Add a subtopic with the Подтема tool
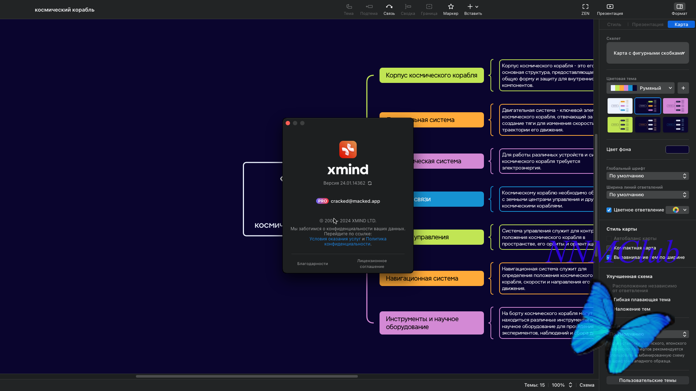The height and width of the screenshot is (391, 696). coord(369,9)
